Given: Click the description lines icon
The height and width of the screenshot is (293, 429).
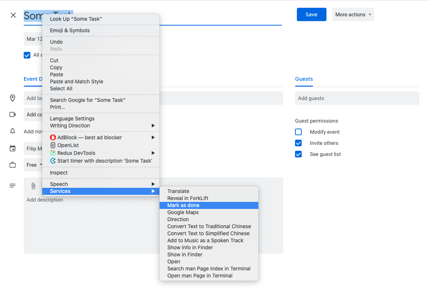Looking at the screenshot, I should pyautogui.click(x=13, y=186).
